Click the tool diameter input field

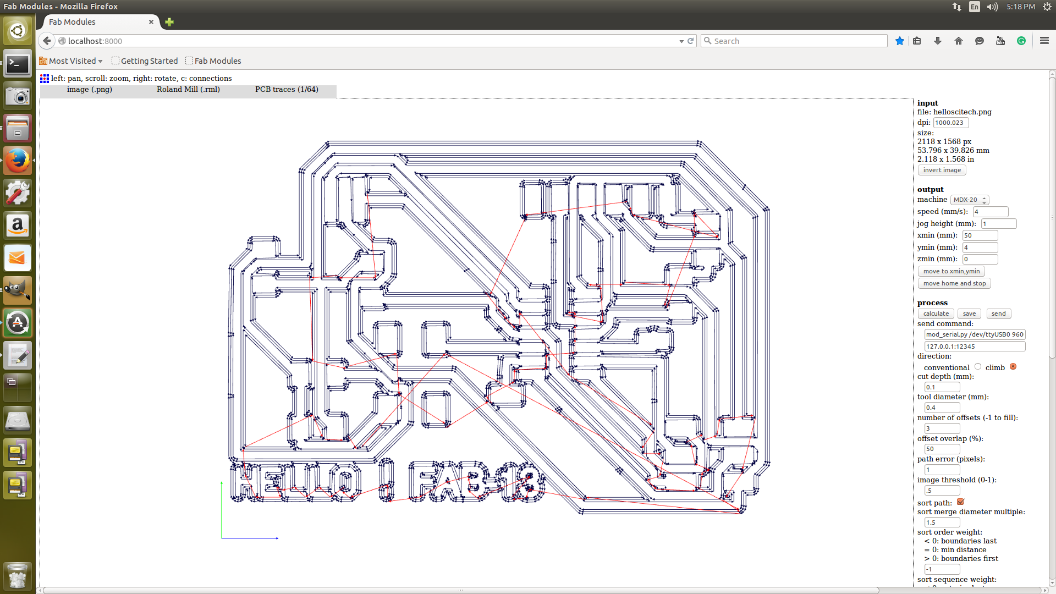(x=942, y=408)
